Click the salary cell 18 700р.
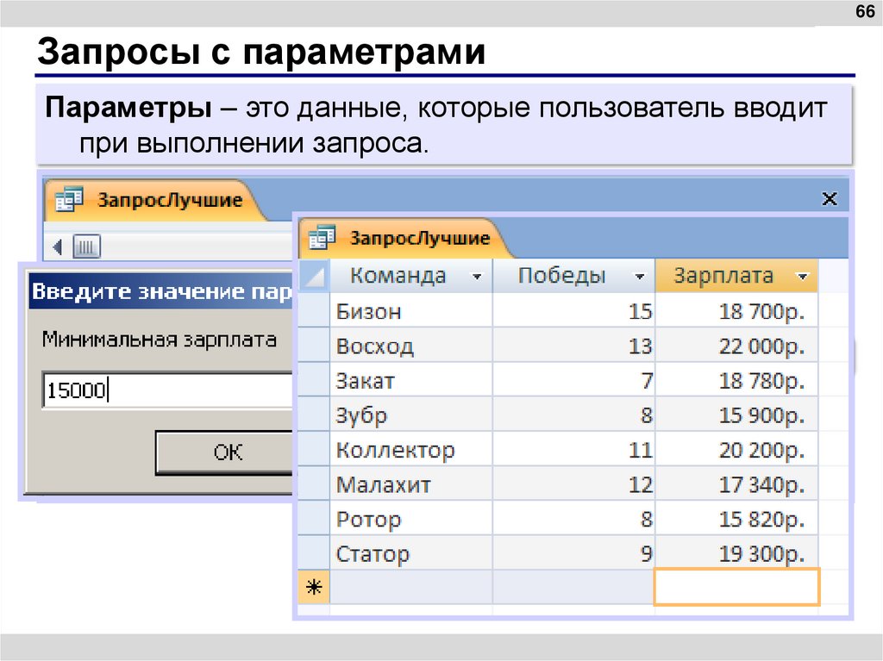Image resolution: width=883 pixels, height=661 pixels. pyautogui.click(x=736, y=311)
